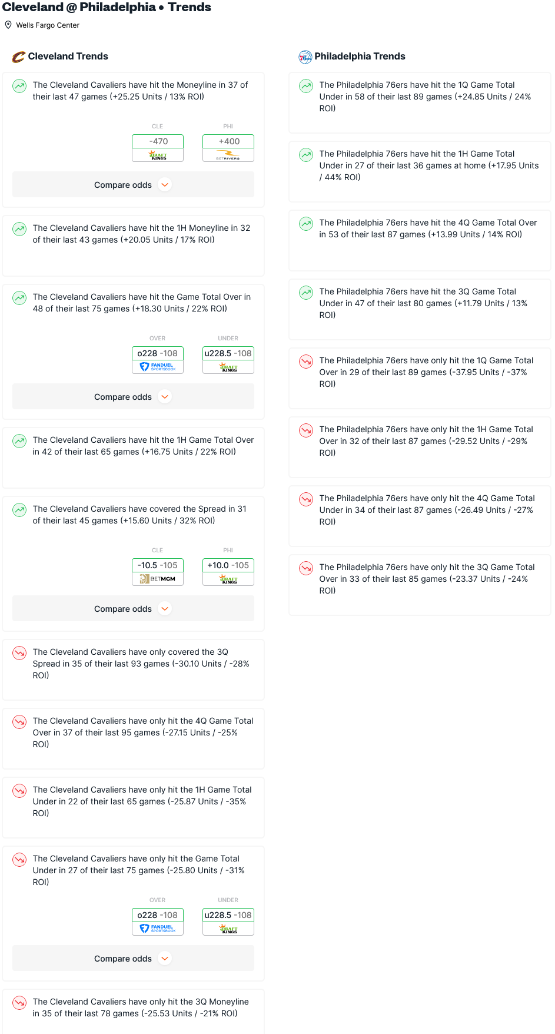Click the red downtrend icon beside 3Q Spread trend
Image resolution: width=555 pixels, height=1034 pixels.
19,652
